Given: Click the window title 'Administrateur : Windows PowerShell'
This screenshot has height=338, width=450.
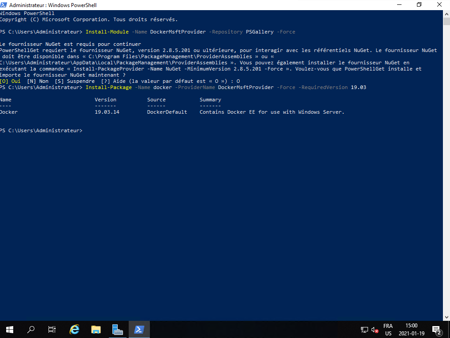Looking at the screenshot, I should pyautogui.click(x=53, y=5).
